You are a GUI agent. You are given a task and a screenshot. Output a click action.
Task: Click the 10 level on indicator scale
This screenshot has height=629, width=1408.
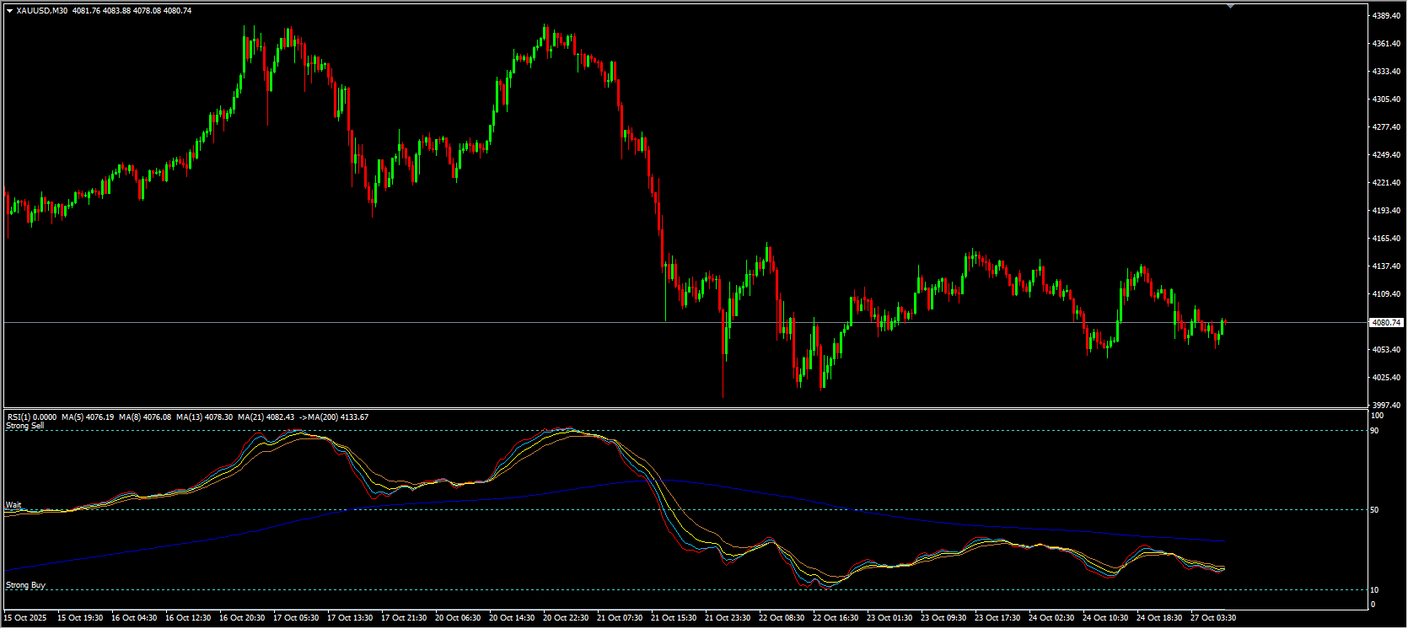point(1374,590)
